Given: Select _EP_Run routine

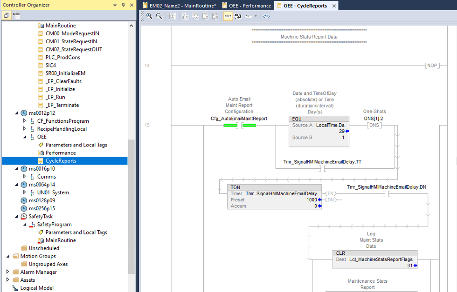Looking at the screenshot, I should click(55, 97).
